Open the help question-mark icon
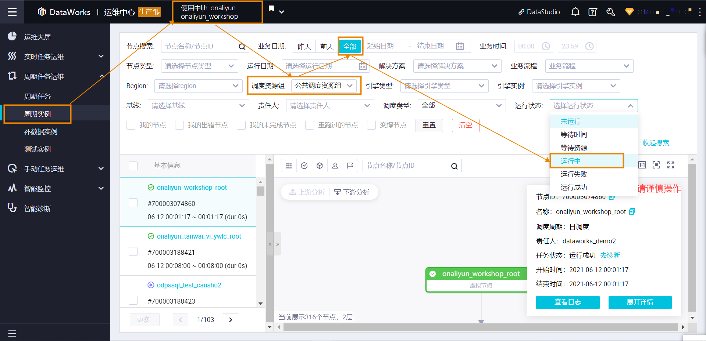Image resolution: width=706 pixels, height=341 pixels. click(x=592, y=12)
